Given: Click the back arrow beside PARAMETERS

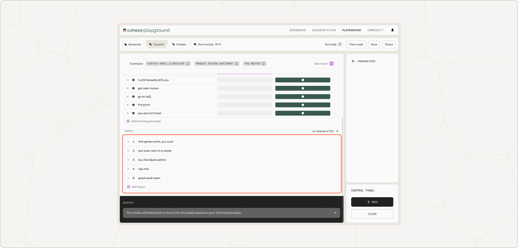Looking at the screenshot, I should tap(353, 61).
